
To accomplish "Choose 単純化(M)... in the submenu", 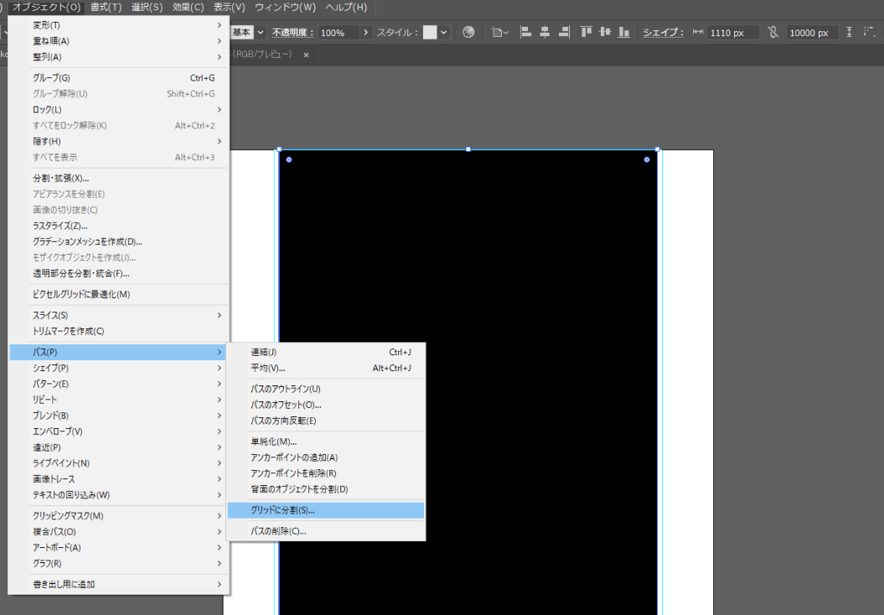I will (326, 442).
